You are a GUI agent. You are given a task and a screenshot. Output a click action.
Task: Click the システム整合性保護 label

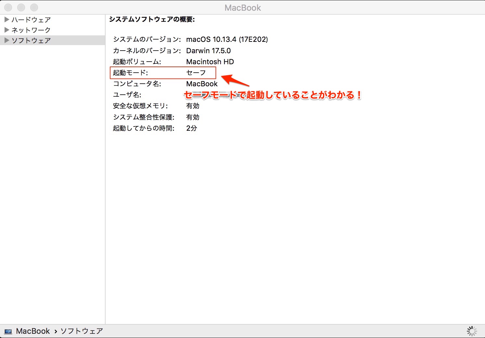pos(144,117)
